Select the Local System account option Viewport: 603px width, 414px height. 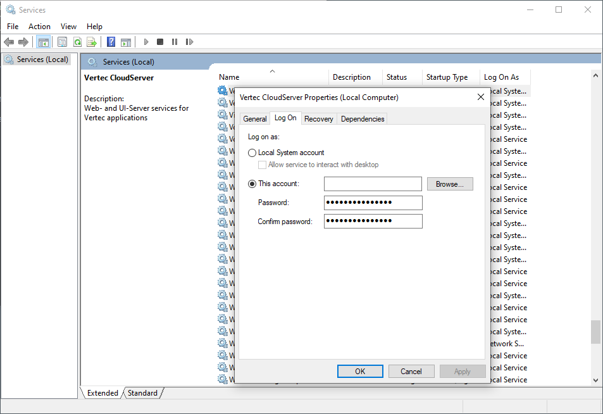click(252, 153)
